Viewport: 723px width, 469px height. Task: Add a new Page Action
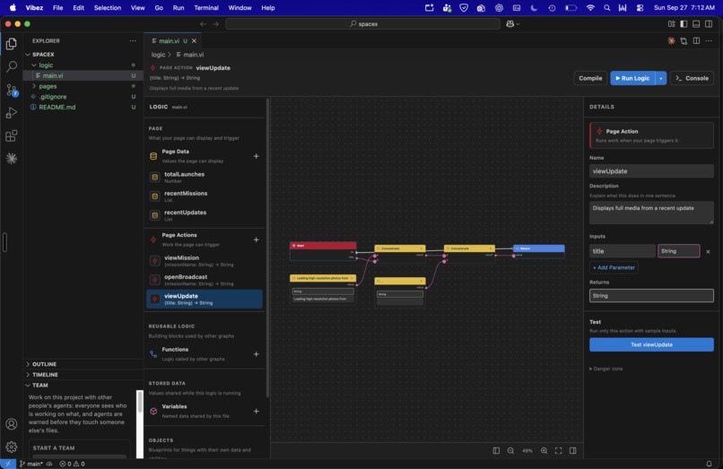[256, 239]
